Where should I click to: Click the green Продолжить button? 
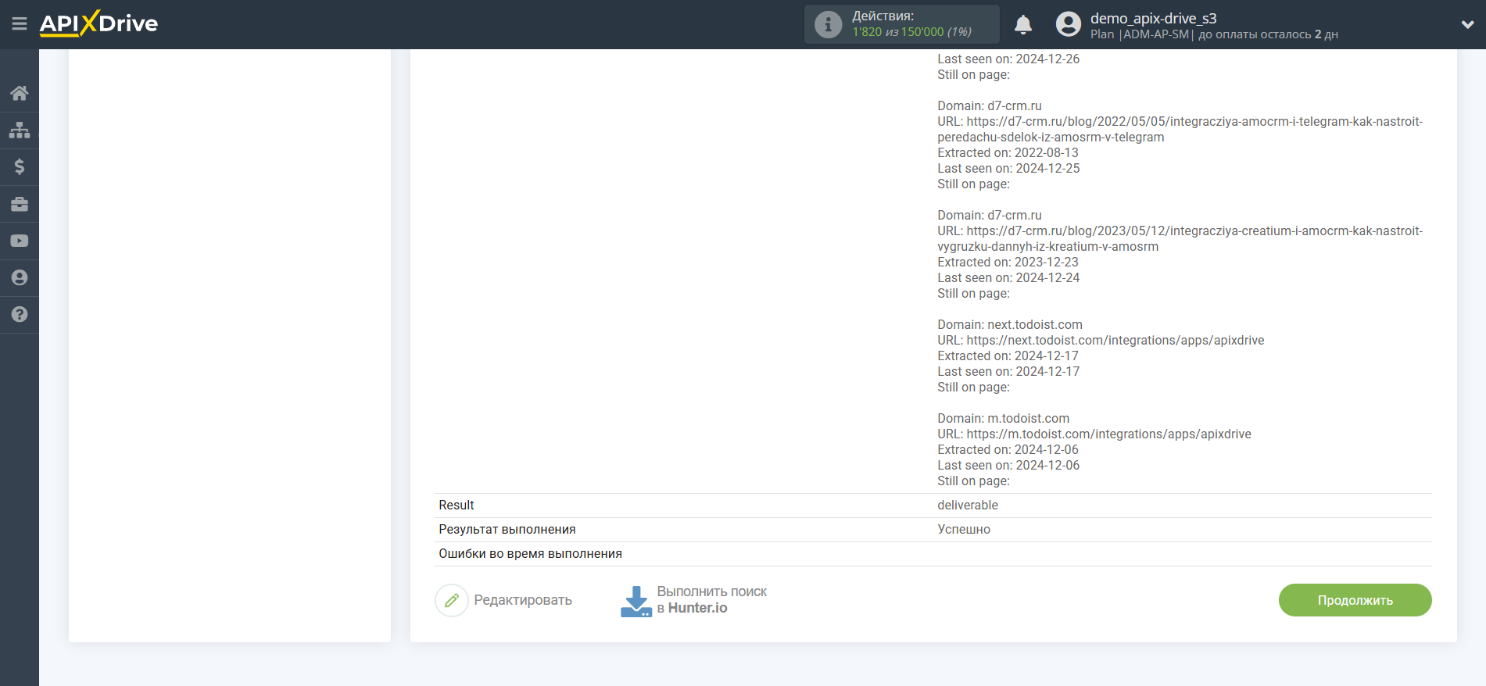point(1355,600)
